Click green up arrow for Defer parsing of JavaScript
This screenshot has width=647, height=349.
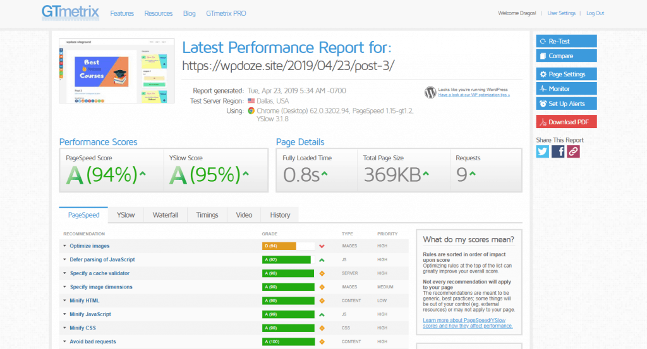322,260
